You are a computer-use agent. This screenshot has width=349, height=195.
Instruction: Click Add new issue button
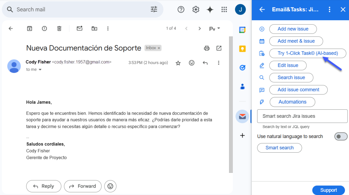click(293, 29)
